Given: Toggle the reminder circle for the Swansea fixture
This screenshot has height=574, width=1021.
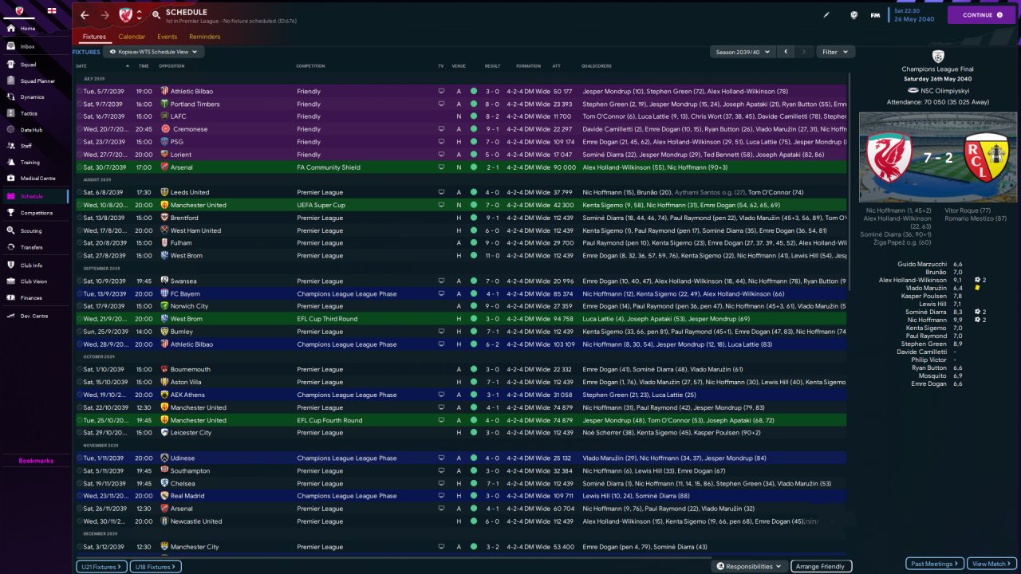Looking at the screenshot, I should (x=79, y=281).
